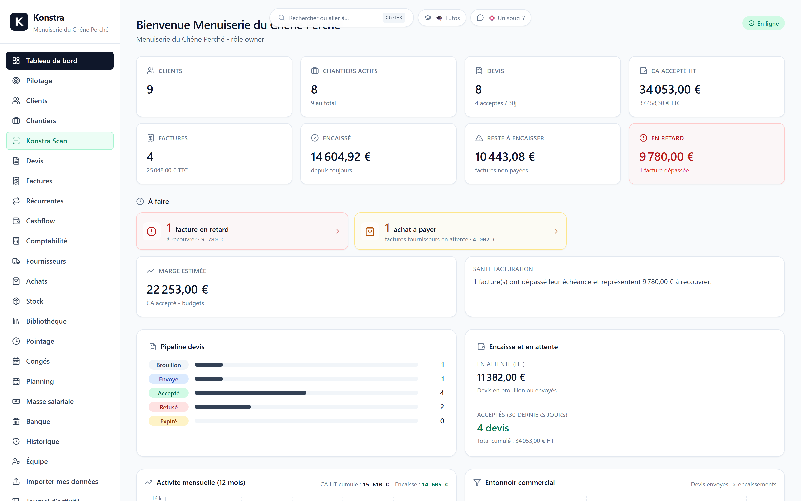Open Tableau de bord menu item
The image size is (801, 501).
click(60, 61)
